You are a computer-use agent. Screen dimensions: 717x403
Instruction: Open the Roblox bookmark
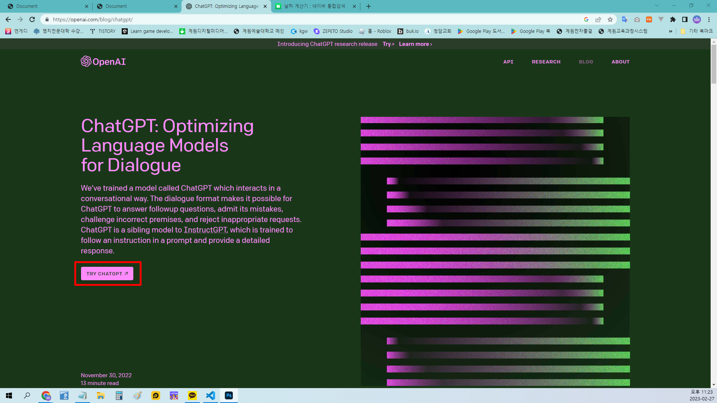click(375, 31)
